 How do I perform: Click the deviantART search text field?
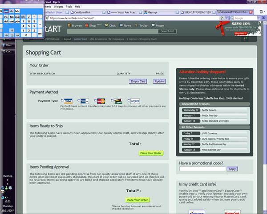click(x=113, y=31)
